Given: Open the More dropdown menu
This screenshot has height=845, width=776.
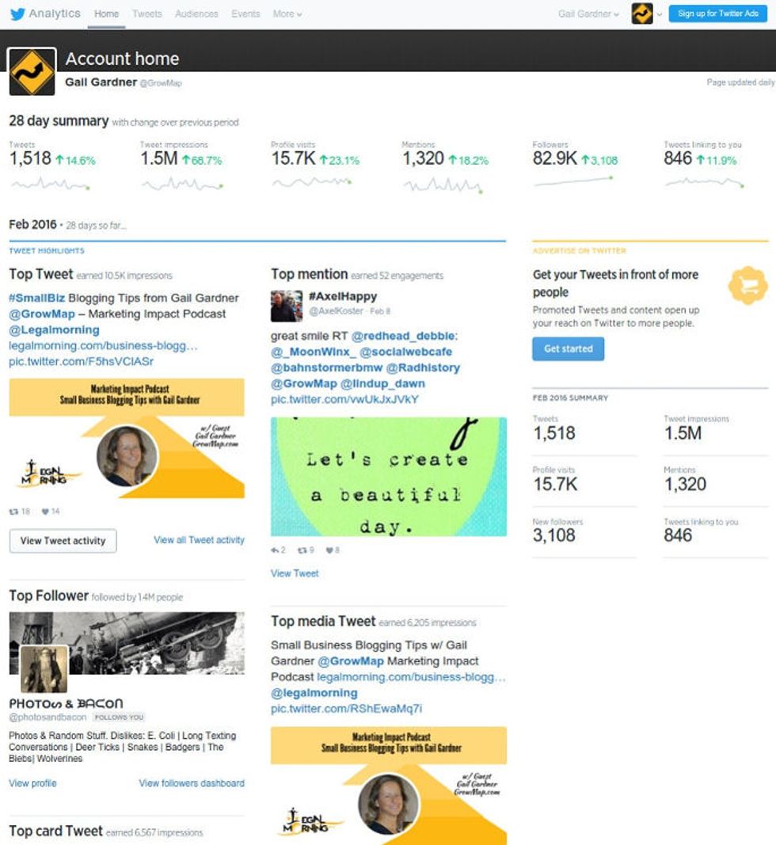Looking at the screenshot, I should 287,14.
